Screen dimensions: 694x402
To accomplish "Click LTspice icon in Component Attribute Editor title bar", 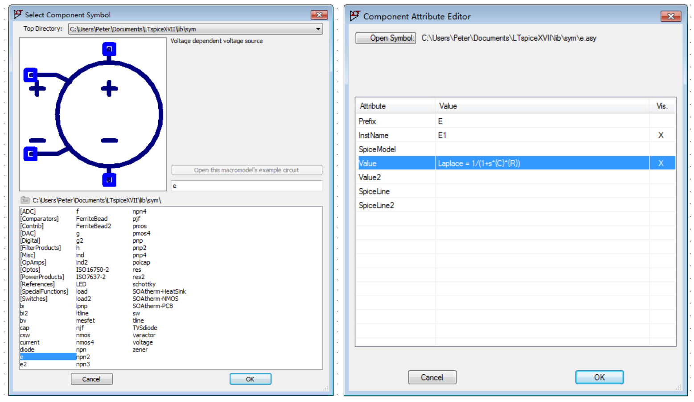I will [x=355, y=16].
